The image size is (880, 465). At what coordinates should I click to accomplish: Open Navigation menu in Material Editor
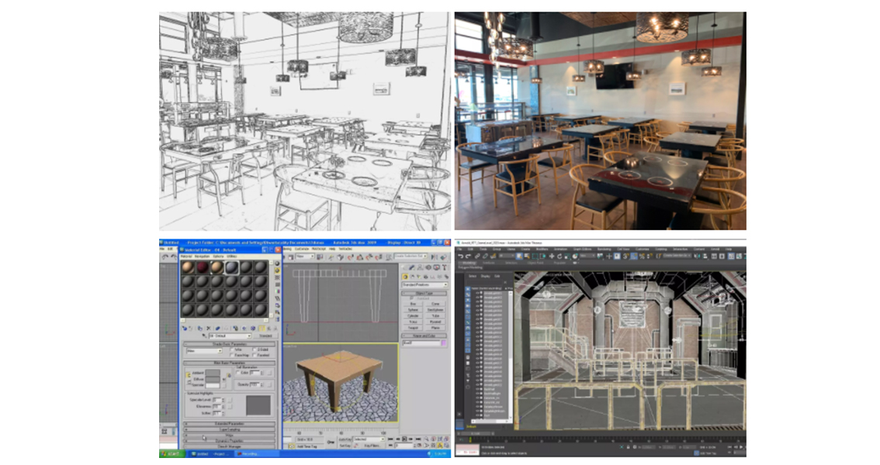(202, 256)
